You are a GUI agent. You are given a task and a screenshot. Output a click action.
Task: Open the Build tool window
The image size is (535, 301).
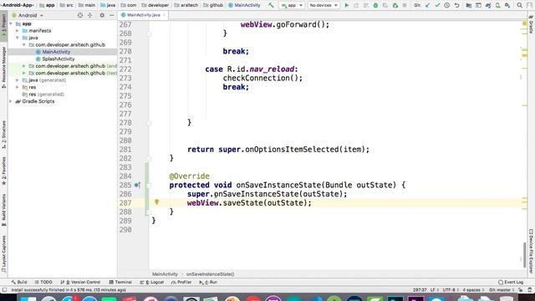pyautogui.click(x=19, y=283)
